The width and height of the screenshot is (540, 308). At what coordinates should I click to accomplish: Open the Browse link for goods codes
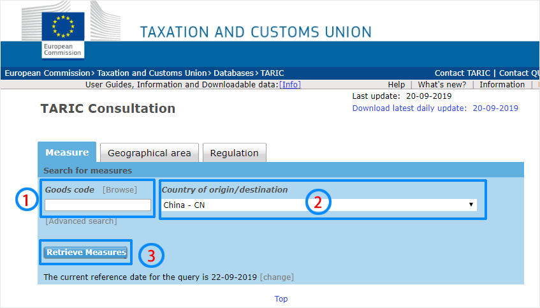[120, 189]
